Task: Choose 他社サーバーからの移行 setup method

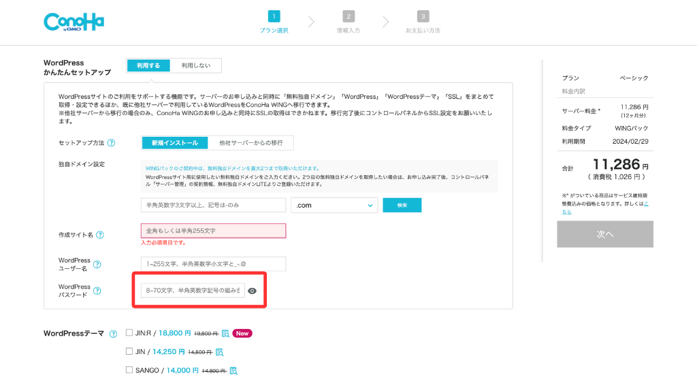Action: click(x=250, y=143)
